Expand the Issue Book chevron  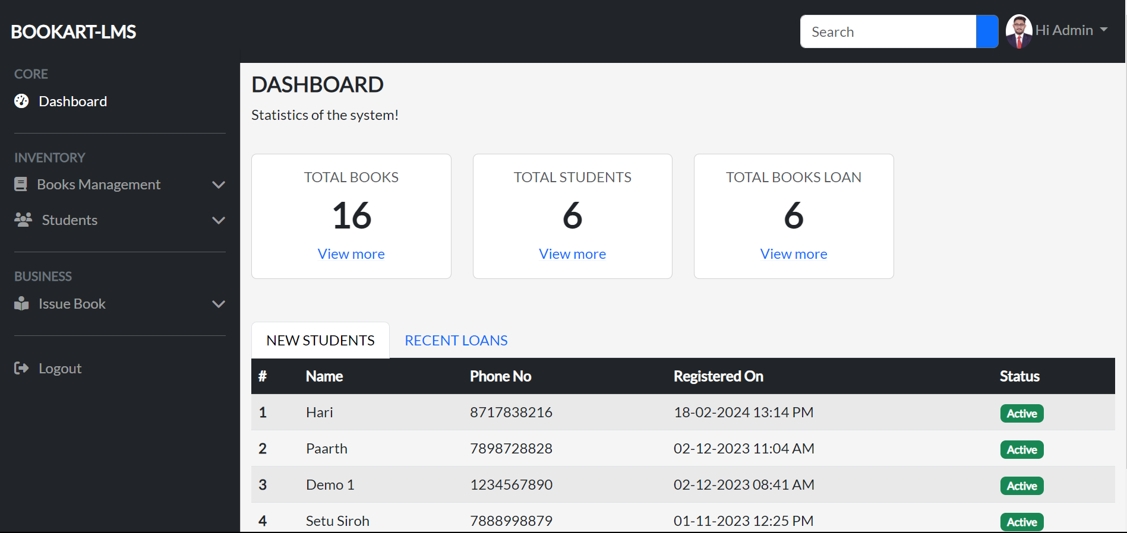click(x=219, y=304)
